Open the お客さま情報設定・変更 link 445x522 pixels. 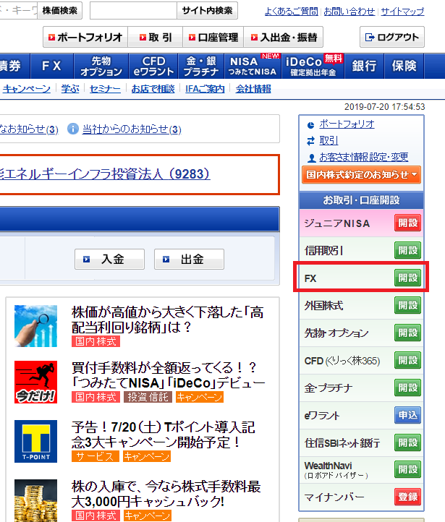(x=364, y=157)
